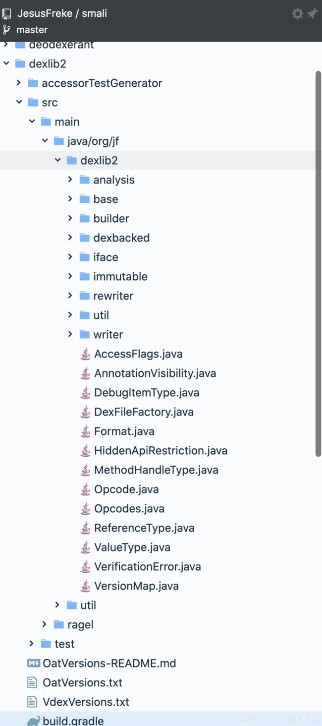Open the settings gear icon
This screenshot has height=726, width=322.
(x=297, y=13)
